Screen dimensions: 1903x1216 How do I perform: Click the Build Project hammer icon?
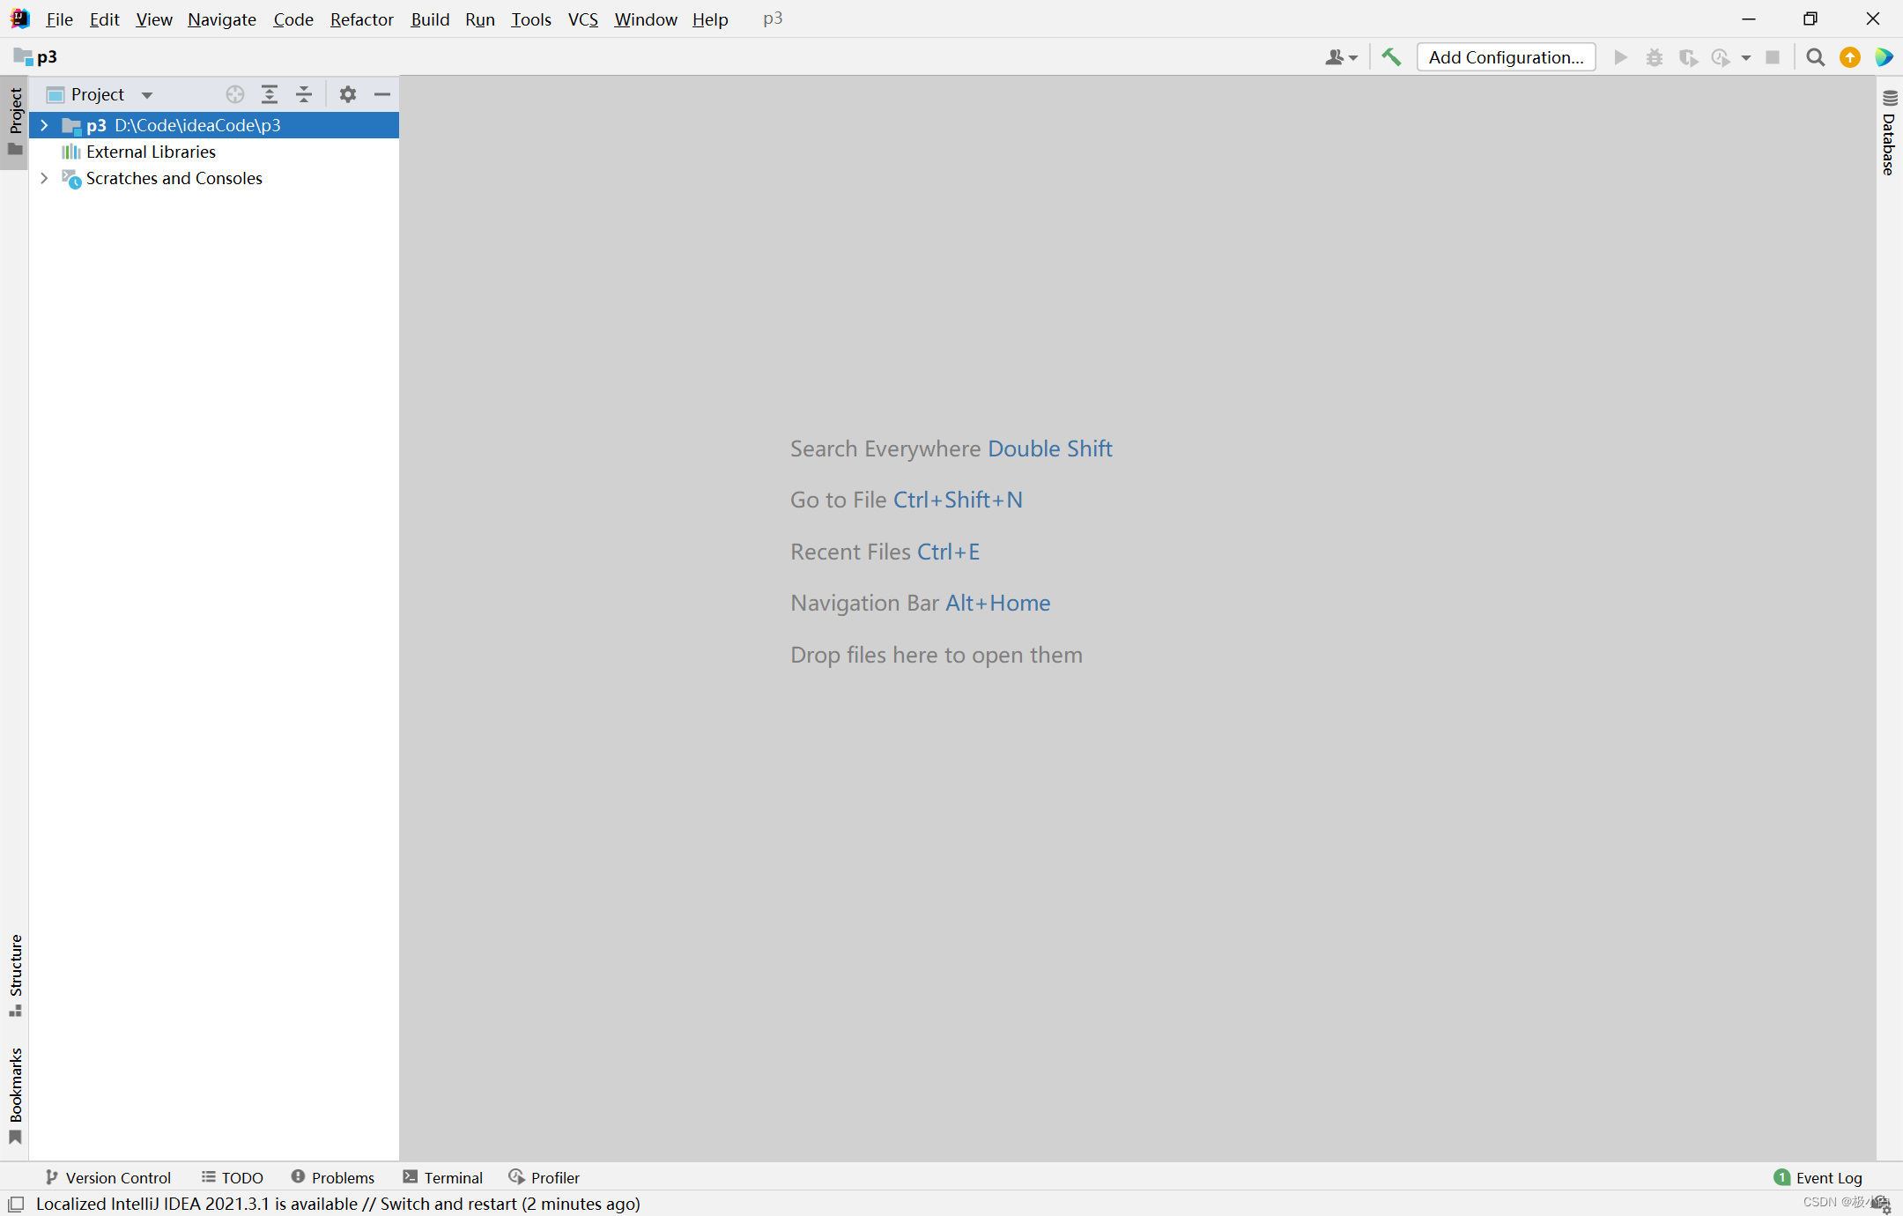tap(1391, 57)
